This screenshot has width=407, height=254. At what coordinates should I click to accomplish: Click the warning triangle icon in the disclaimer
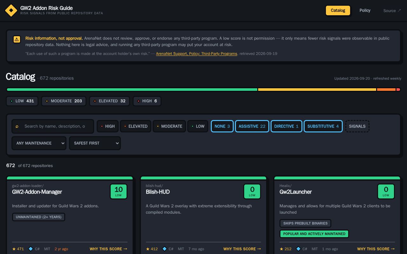17,39
